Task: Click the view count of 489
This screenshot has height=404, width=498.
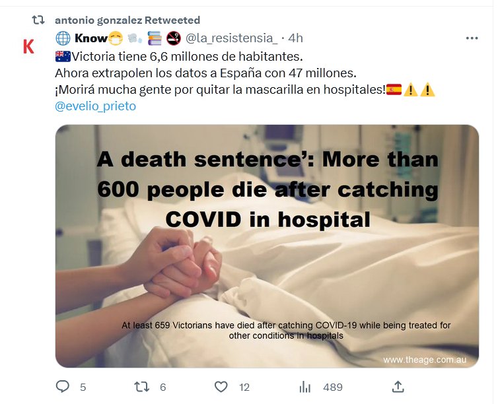Action: [332, 387]
